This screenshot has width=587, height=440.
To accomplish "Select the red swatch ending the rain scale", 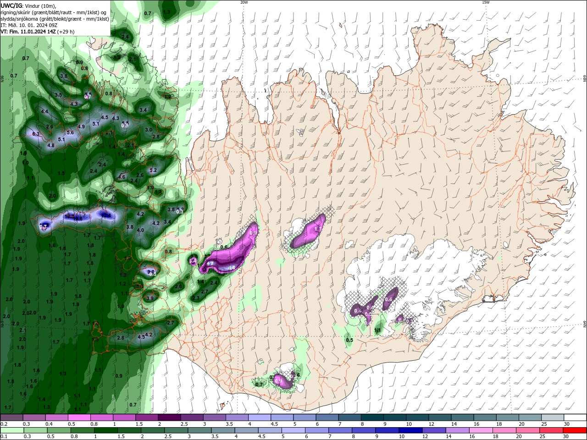I will (576, 430).
